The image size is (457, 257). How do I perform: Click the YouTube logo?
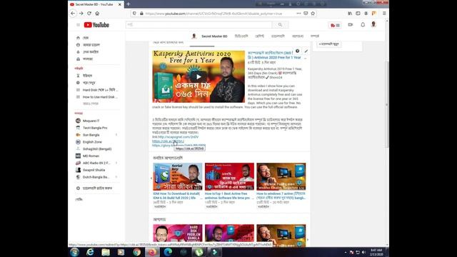(96, 25)
